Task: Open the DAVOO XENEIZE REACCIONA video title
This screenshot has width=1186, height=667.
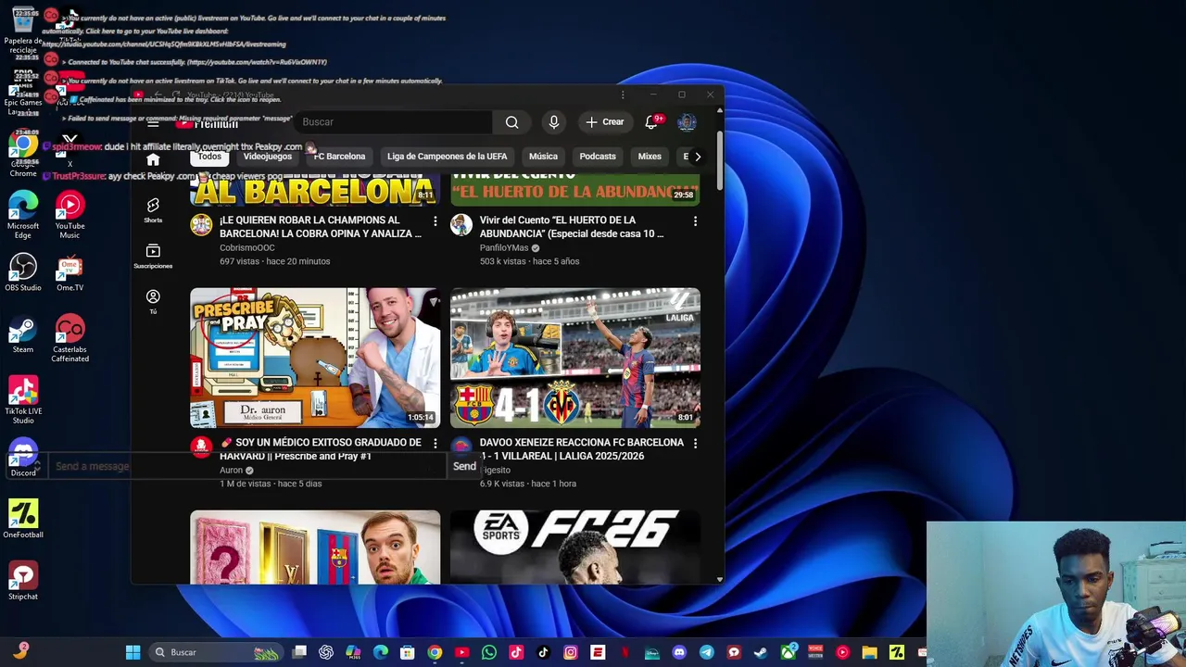Action: click(582, 449)
